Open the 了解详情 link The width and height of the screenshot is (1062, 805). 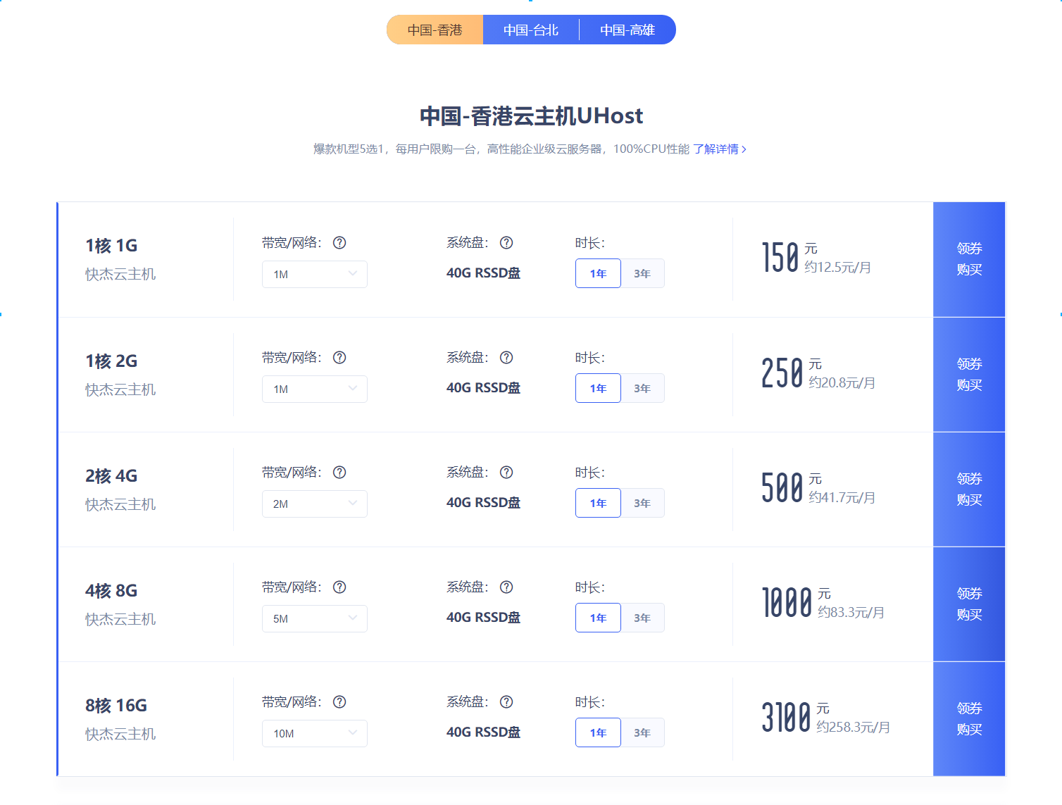click(x=720, y=149)
